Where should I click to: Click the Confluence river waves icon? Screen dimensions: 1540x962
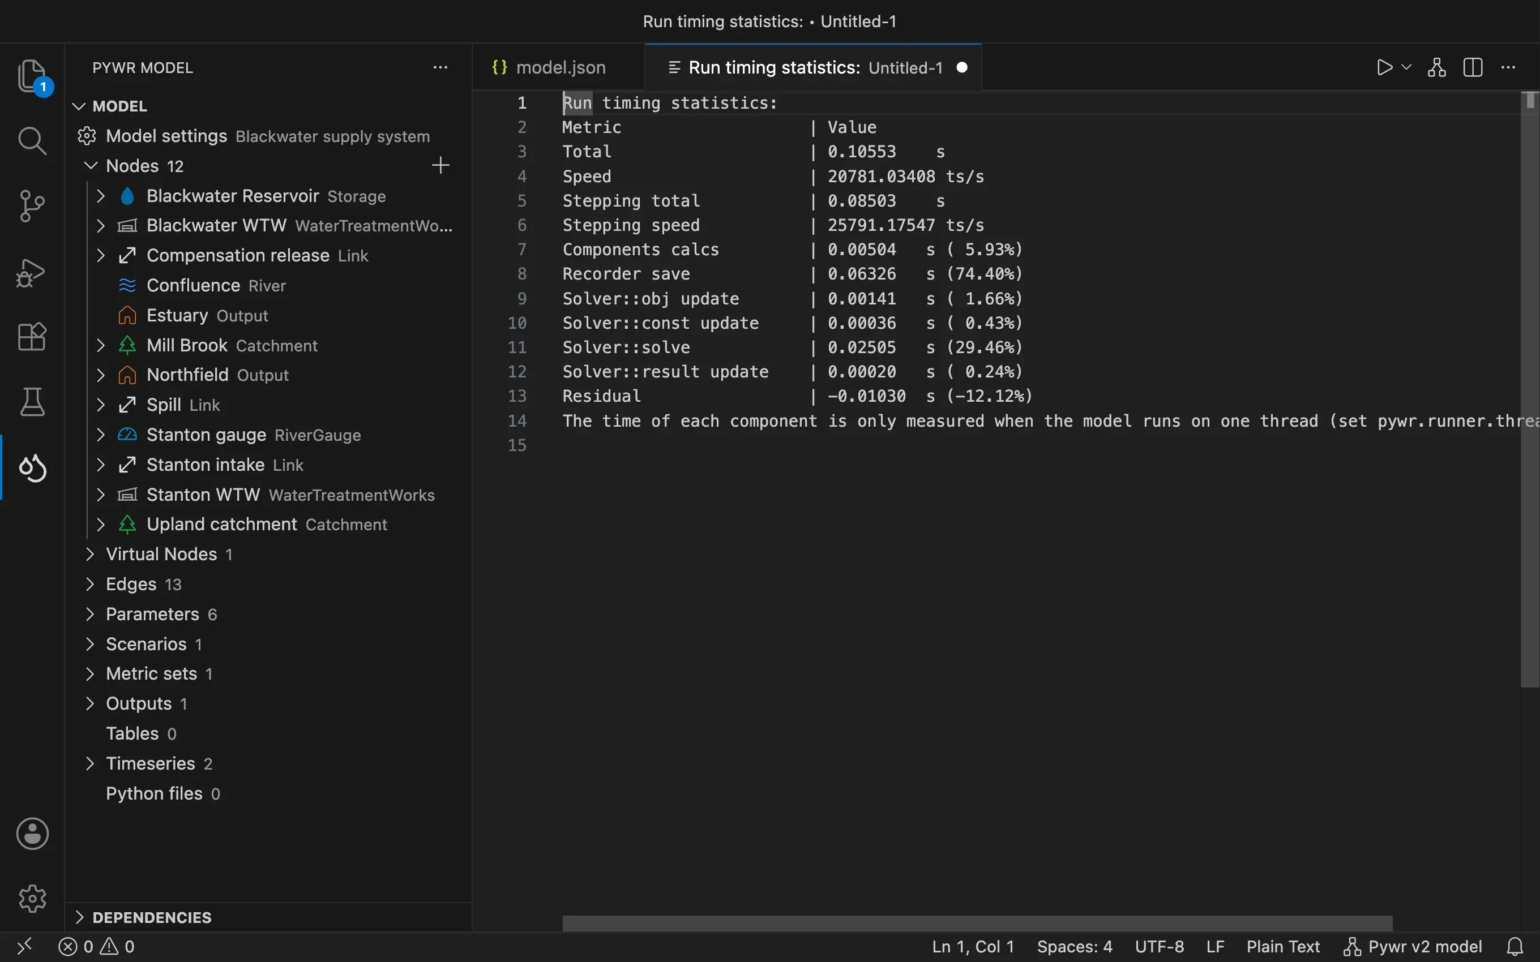(x=127, y=285)
